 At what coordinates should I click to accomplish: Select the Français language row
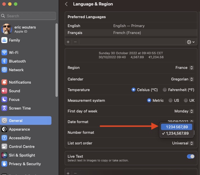131,33
